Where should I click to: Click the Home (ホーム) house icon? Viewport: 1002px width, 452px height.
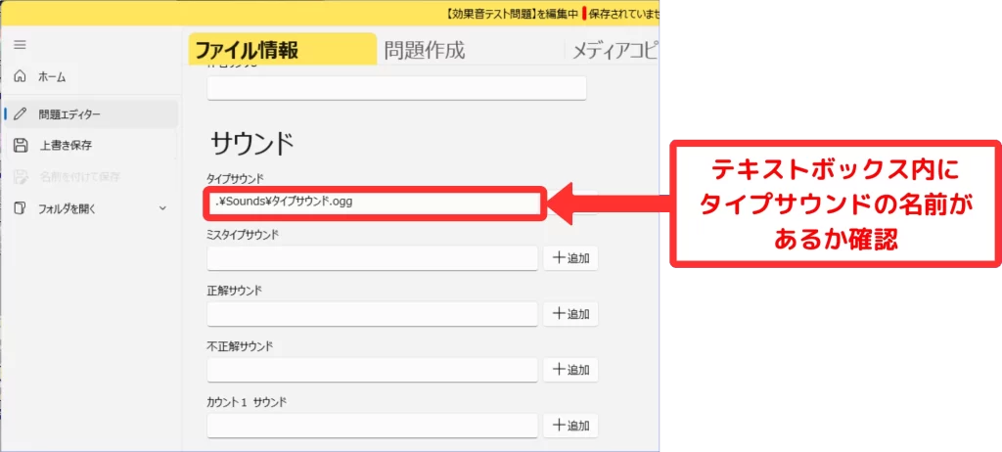coord(21,76)
